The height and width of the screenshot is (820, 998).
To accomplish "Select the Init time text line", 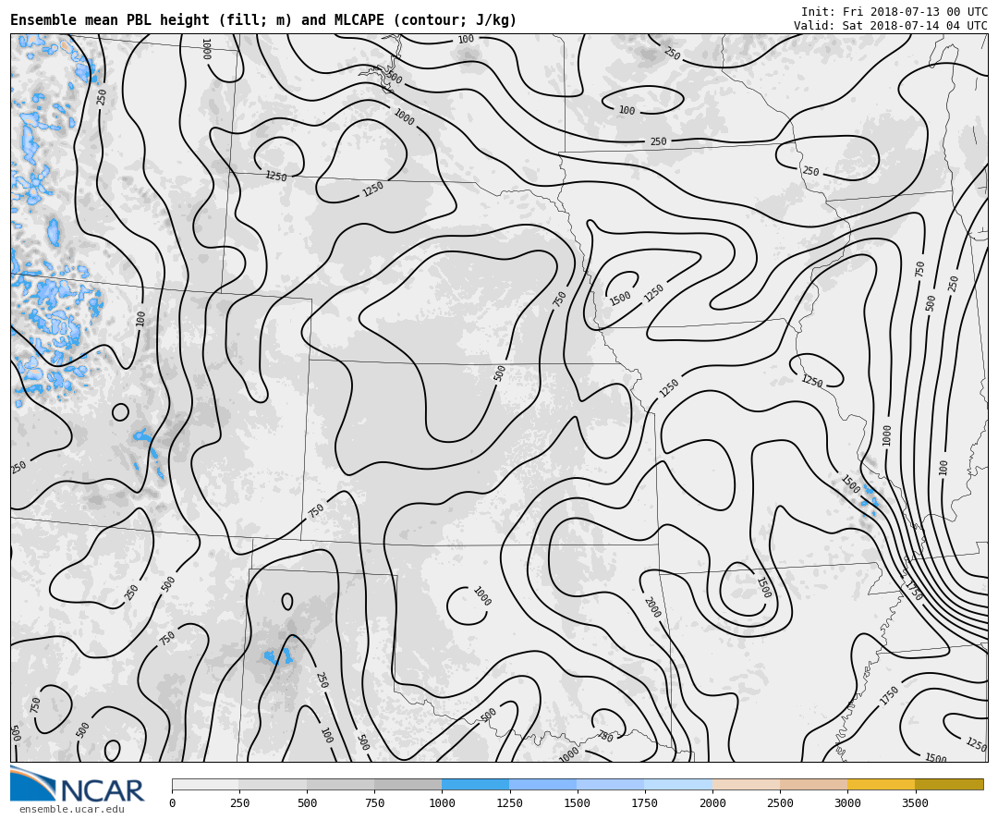I will (894, 12).
